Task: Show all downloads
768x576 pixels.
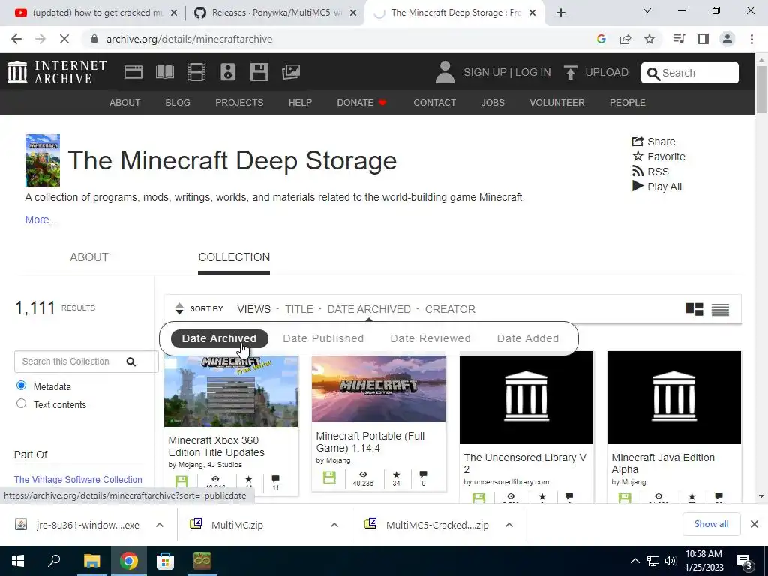Action: coord(711,524)
